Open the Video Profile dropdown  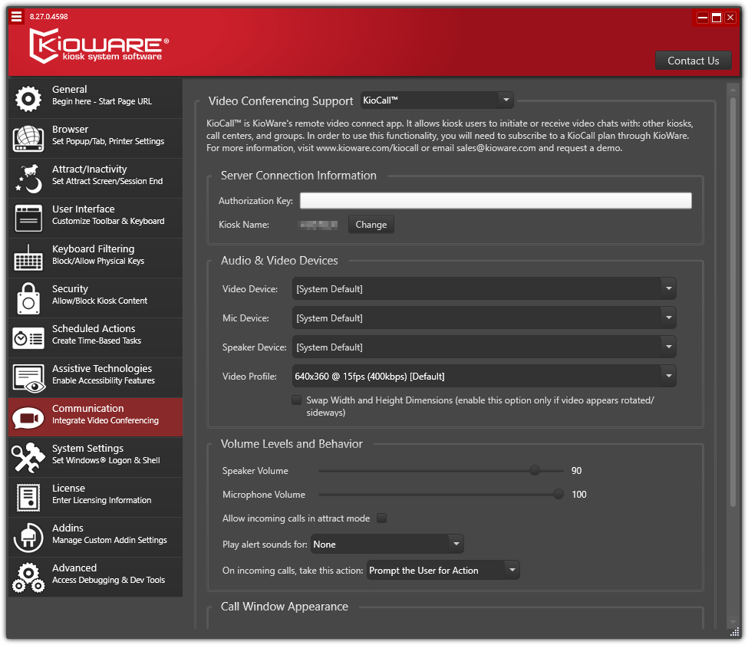click(484, 376)
